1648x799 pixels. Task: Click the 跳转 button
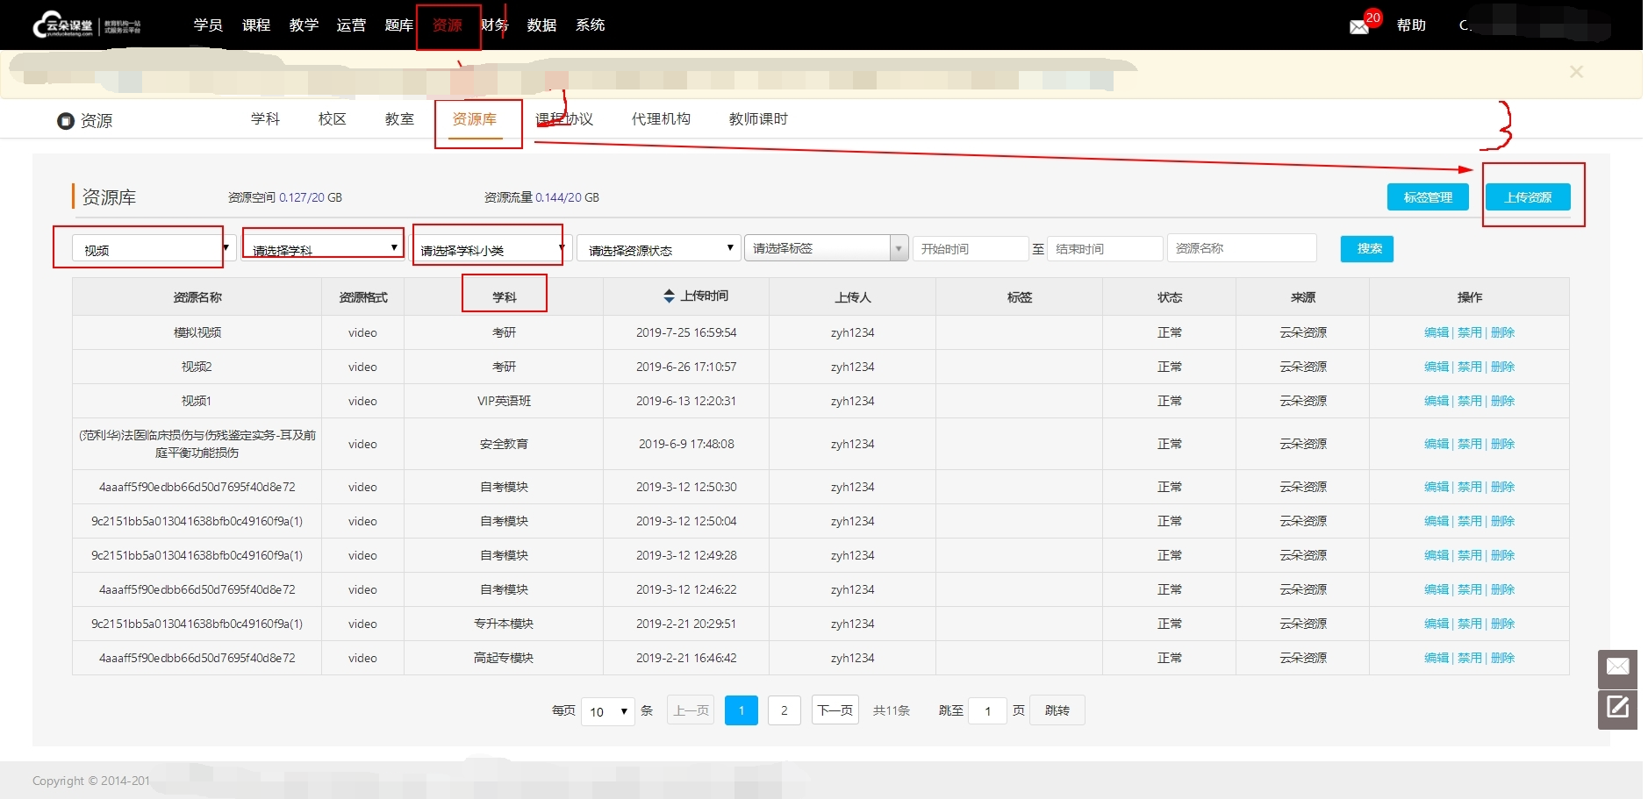1057,710
